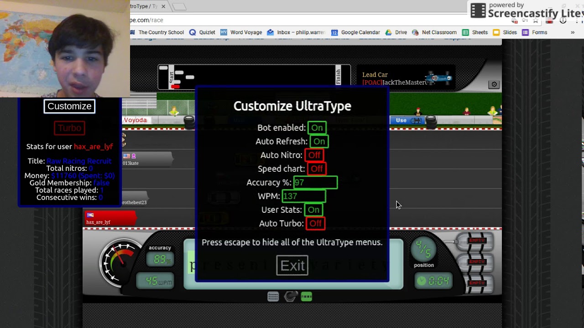Expand the bookmarks overflow chevron
This screenshot has height=328, width=584.
[x=573, y=32]
